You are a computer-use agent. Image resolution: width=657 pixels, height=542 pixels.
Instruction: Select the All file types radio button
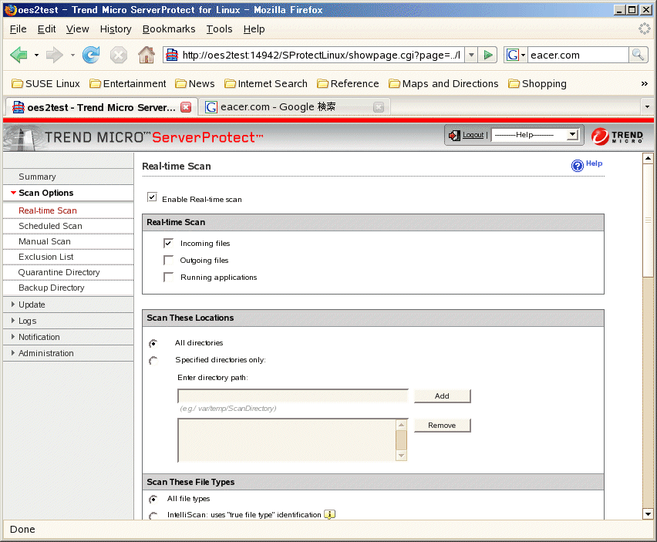pos(153,499)
